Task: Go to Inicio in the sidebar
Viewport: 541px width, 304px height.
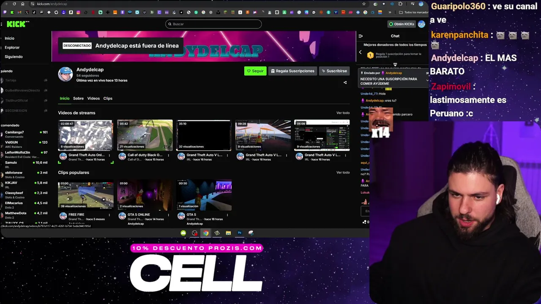Action: point(9,38)
